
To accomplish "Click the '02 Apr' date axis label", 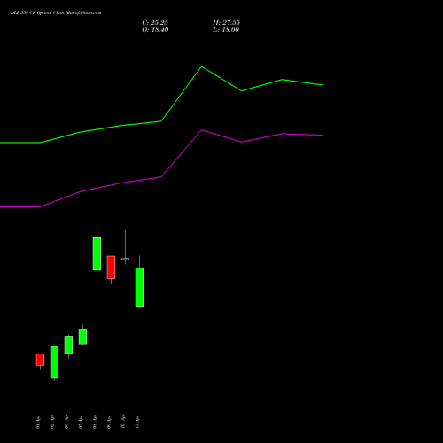I will pyautogui.click(x=52, y=422).
